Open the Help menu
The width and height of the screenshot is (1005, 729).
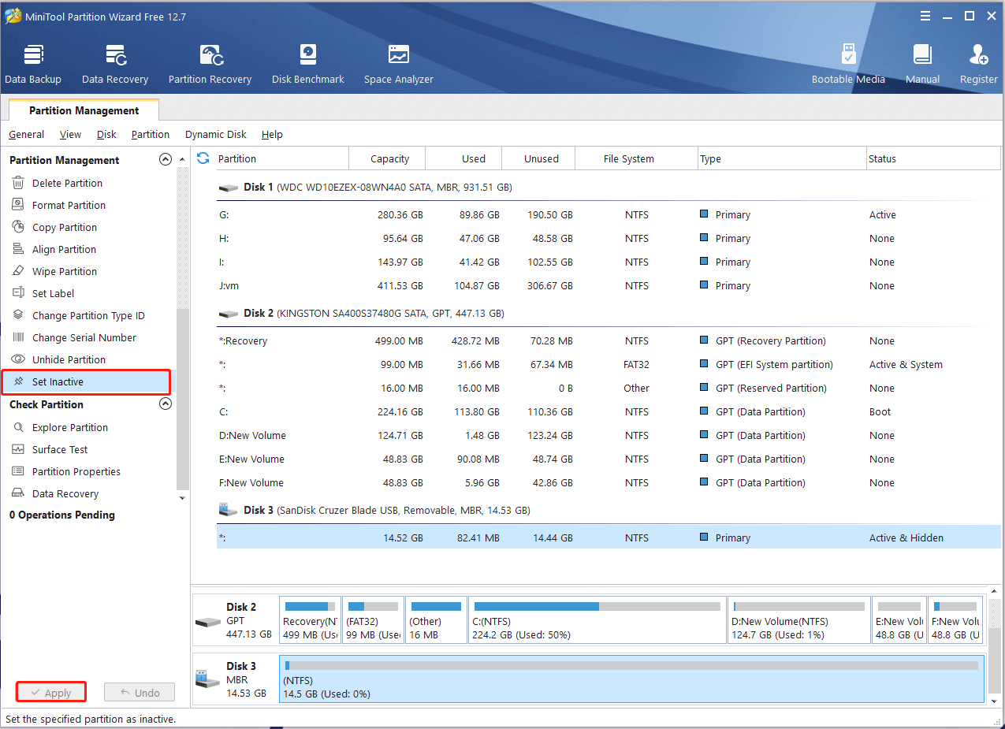point(272,134)
